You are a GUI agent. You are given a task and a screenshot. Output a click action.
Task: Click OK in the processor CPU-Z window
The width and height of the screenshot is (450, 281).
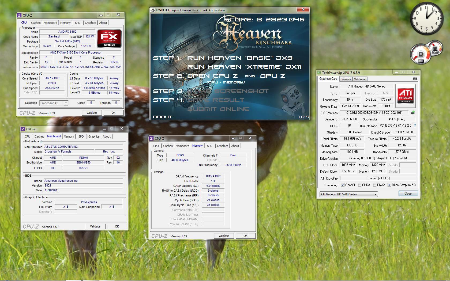[x=113, y=113]
